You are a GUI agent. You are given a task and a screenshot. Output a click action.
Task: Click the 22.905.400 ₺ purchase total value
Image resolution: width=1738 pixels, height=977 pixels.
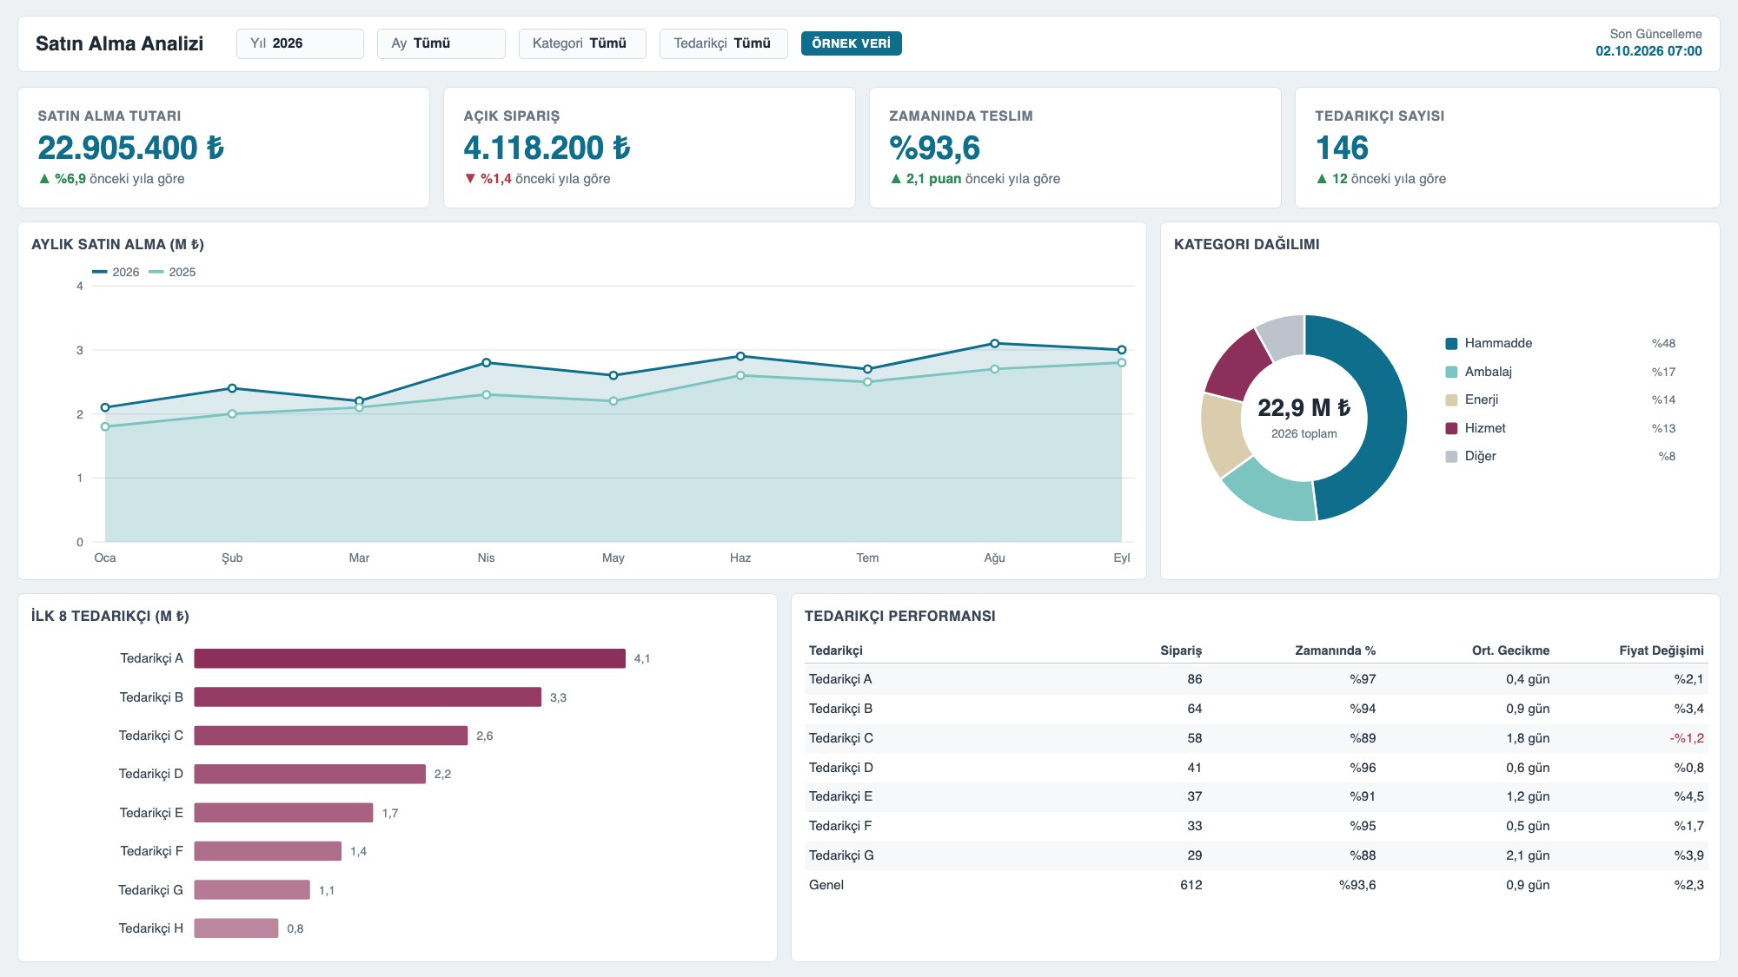point(131,149)
